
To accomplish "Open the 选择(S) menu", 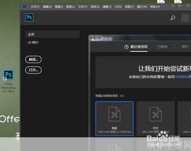I will (95, 7).
